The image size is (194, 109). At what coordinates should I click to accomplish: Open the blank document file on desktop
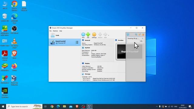24,6
